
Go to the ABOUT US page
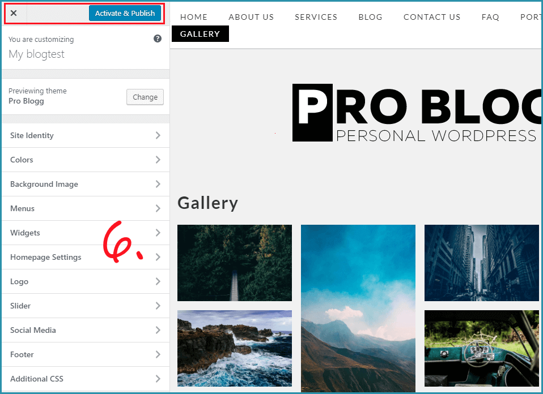coord(251,17)
